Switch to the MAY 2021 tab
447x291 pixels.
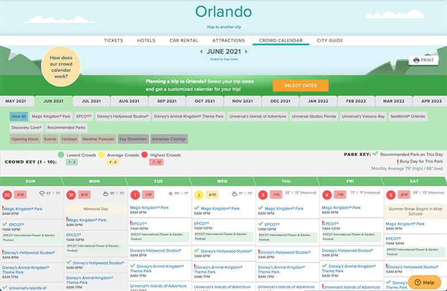[x=16, y=101]
